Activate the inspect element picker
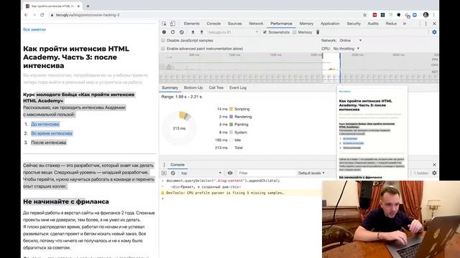 tap(165, 24)
